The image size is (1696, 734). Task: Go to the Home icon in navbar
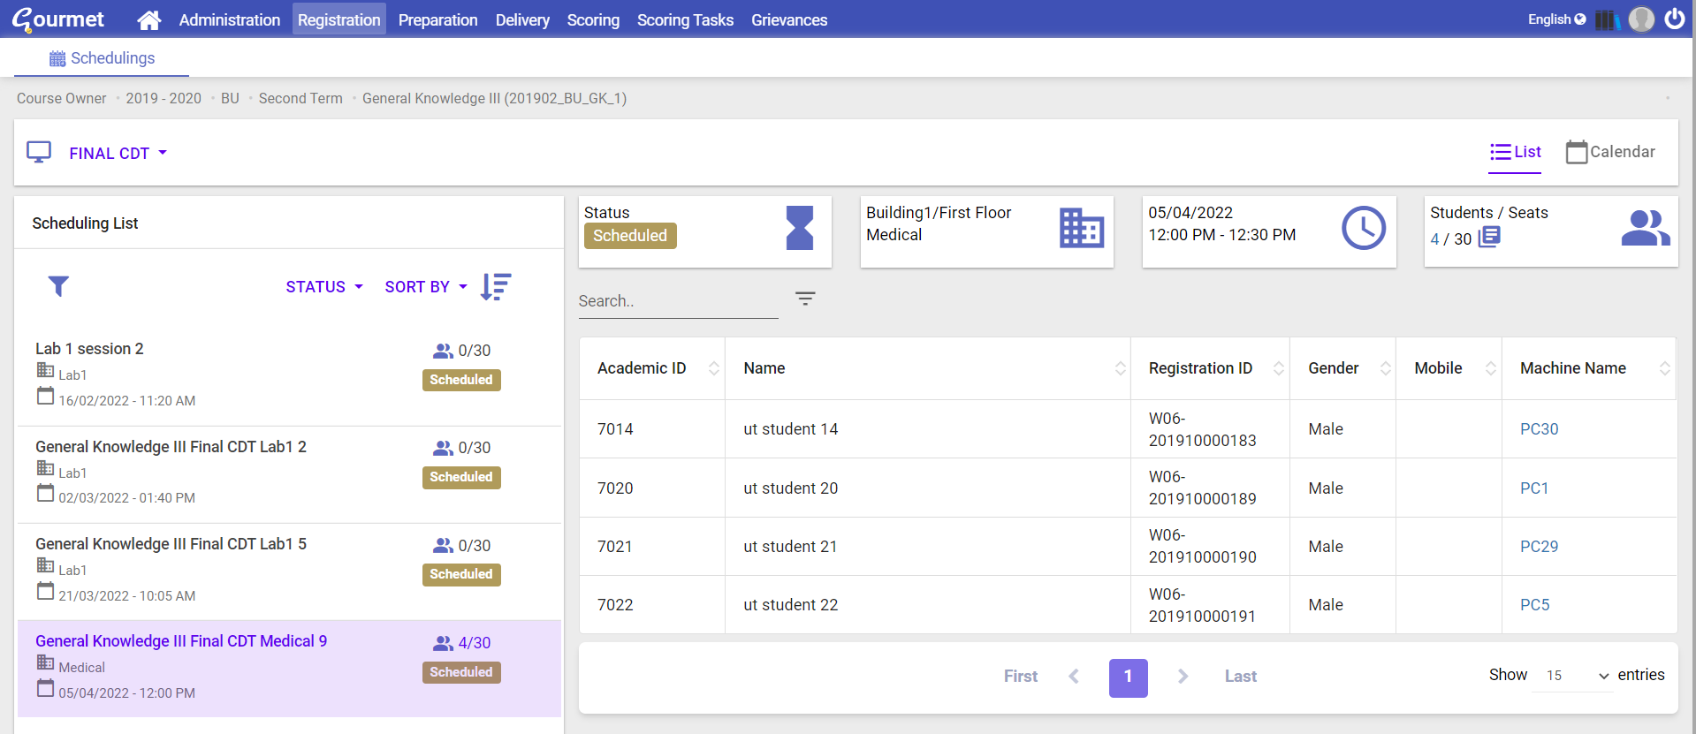[149, 19]
